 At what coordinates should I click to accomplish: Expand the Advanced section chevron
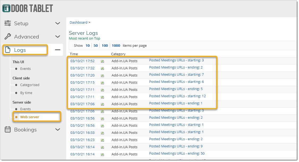point(58,37)
